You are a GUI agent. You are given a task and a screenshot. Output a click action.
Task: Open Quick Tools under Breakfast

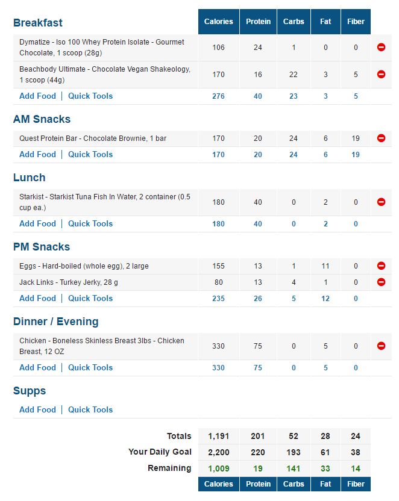click(90, 96)
